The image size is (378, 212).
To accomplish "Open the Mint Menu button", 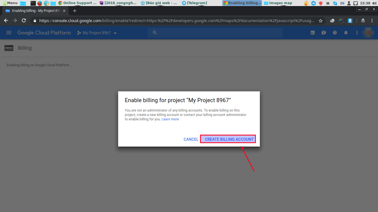I will point(10,3).
